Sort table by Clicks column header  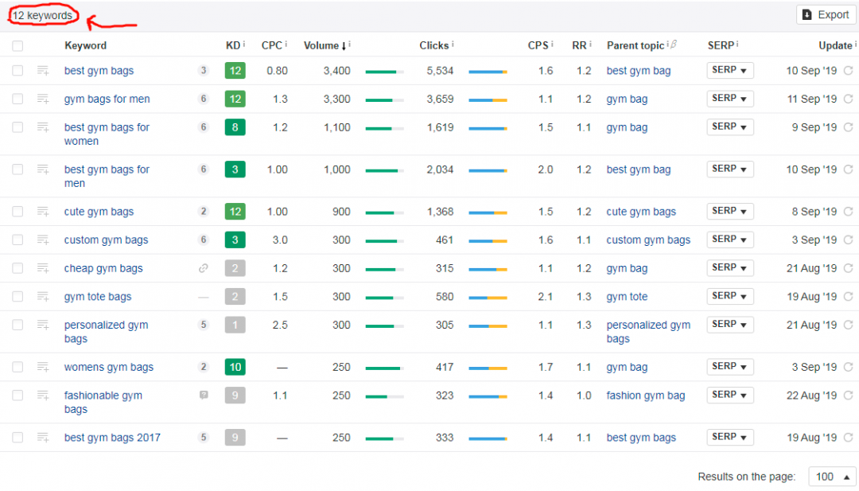(434, 45)
